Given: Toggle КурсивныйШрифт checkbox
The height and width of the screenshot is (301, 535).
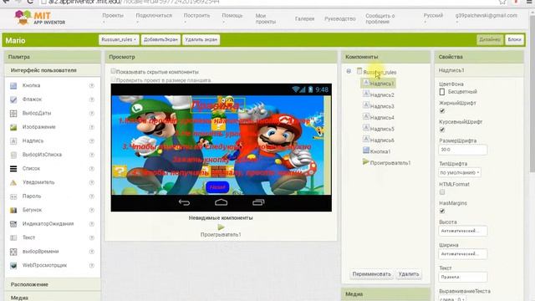Looking at the screenshot, I should pyautogui.click(x=442, y=130).
